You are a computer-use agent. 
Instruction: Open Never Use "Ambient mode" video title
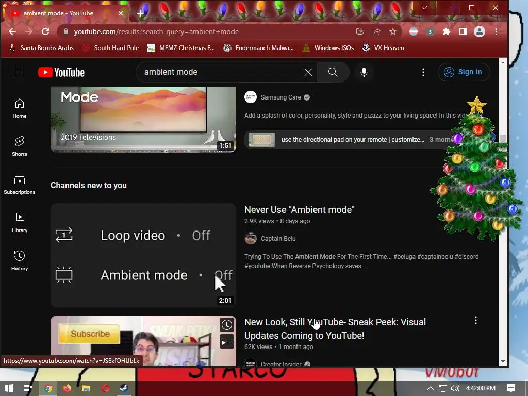click(300, 209)
